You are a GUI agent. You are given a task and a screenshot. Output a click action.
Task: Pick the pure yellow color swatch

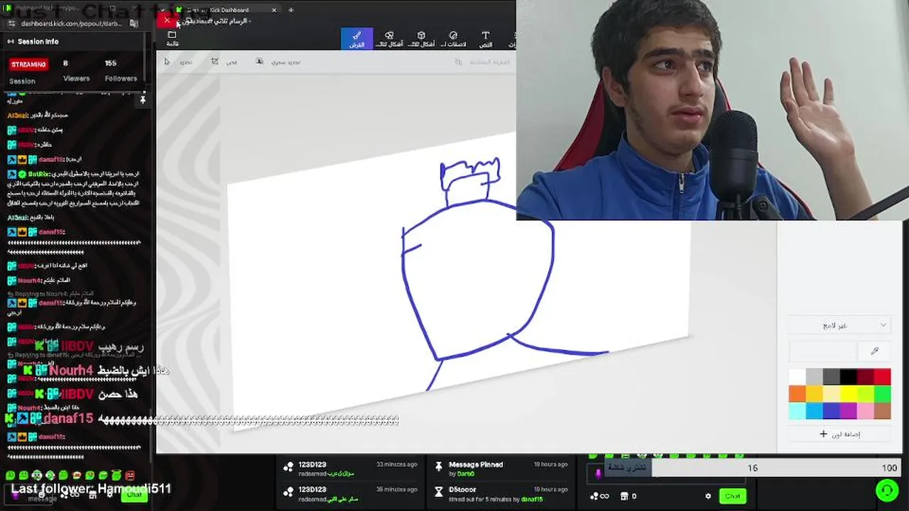pos(848,393)
